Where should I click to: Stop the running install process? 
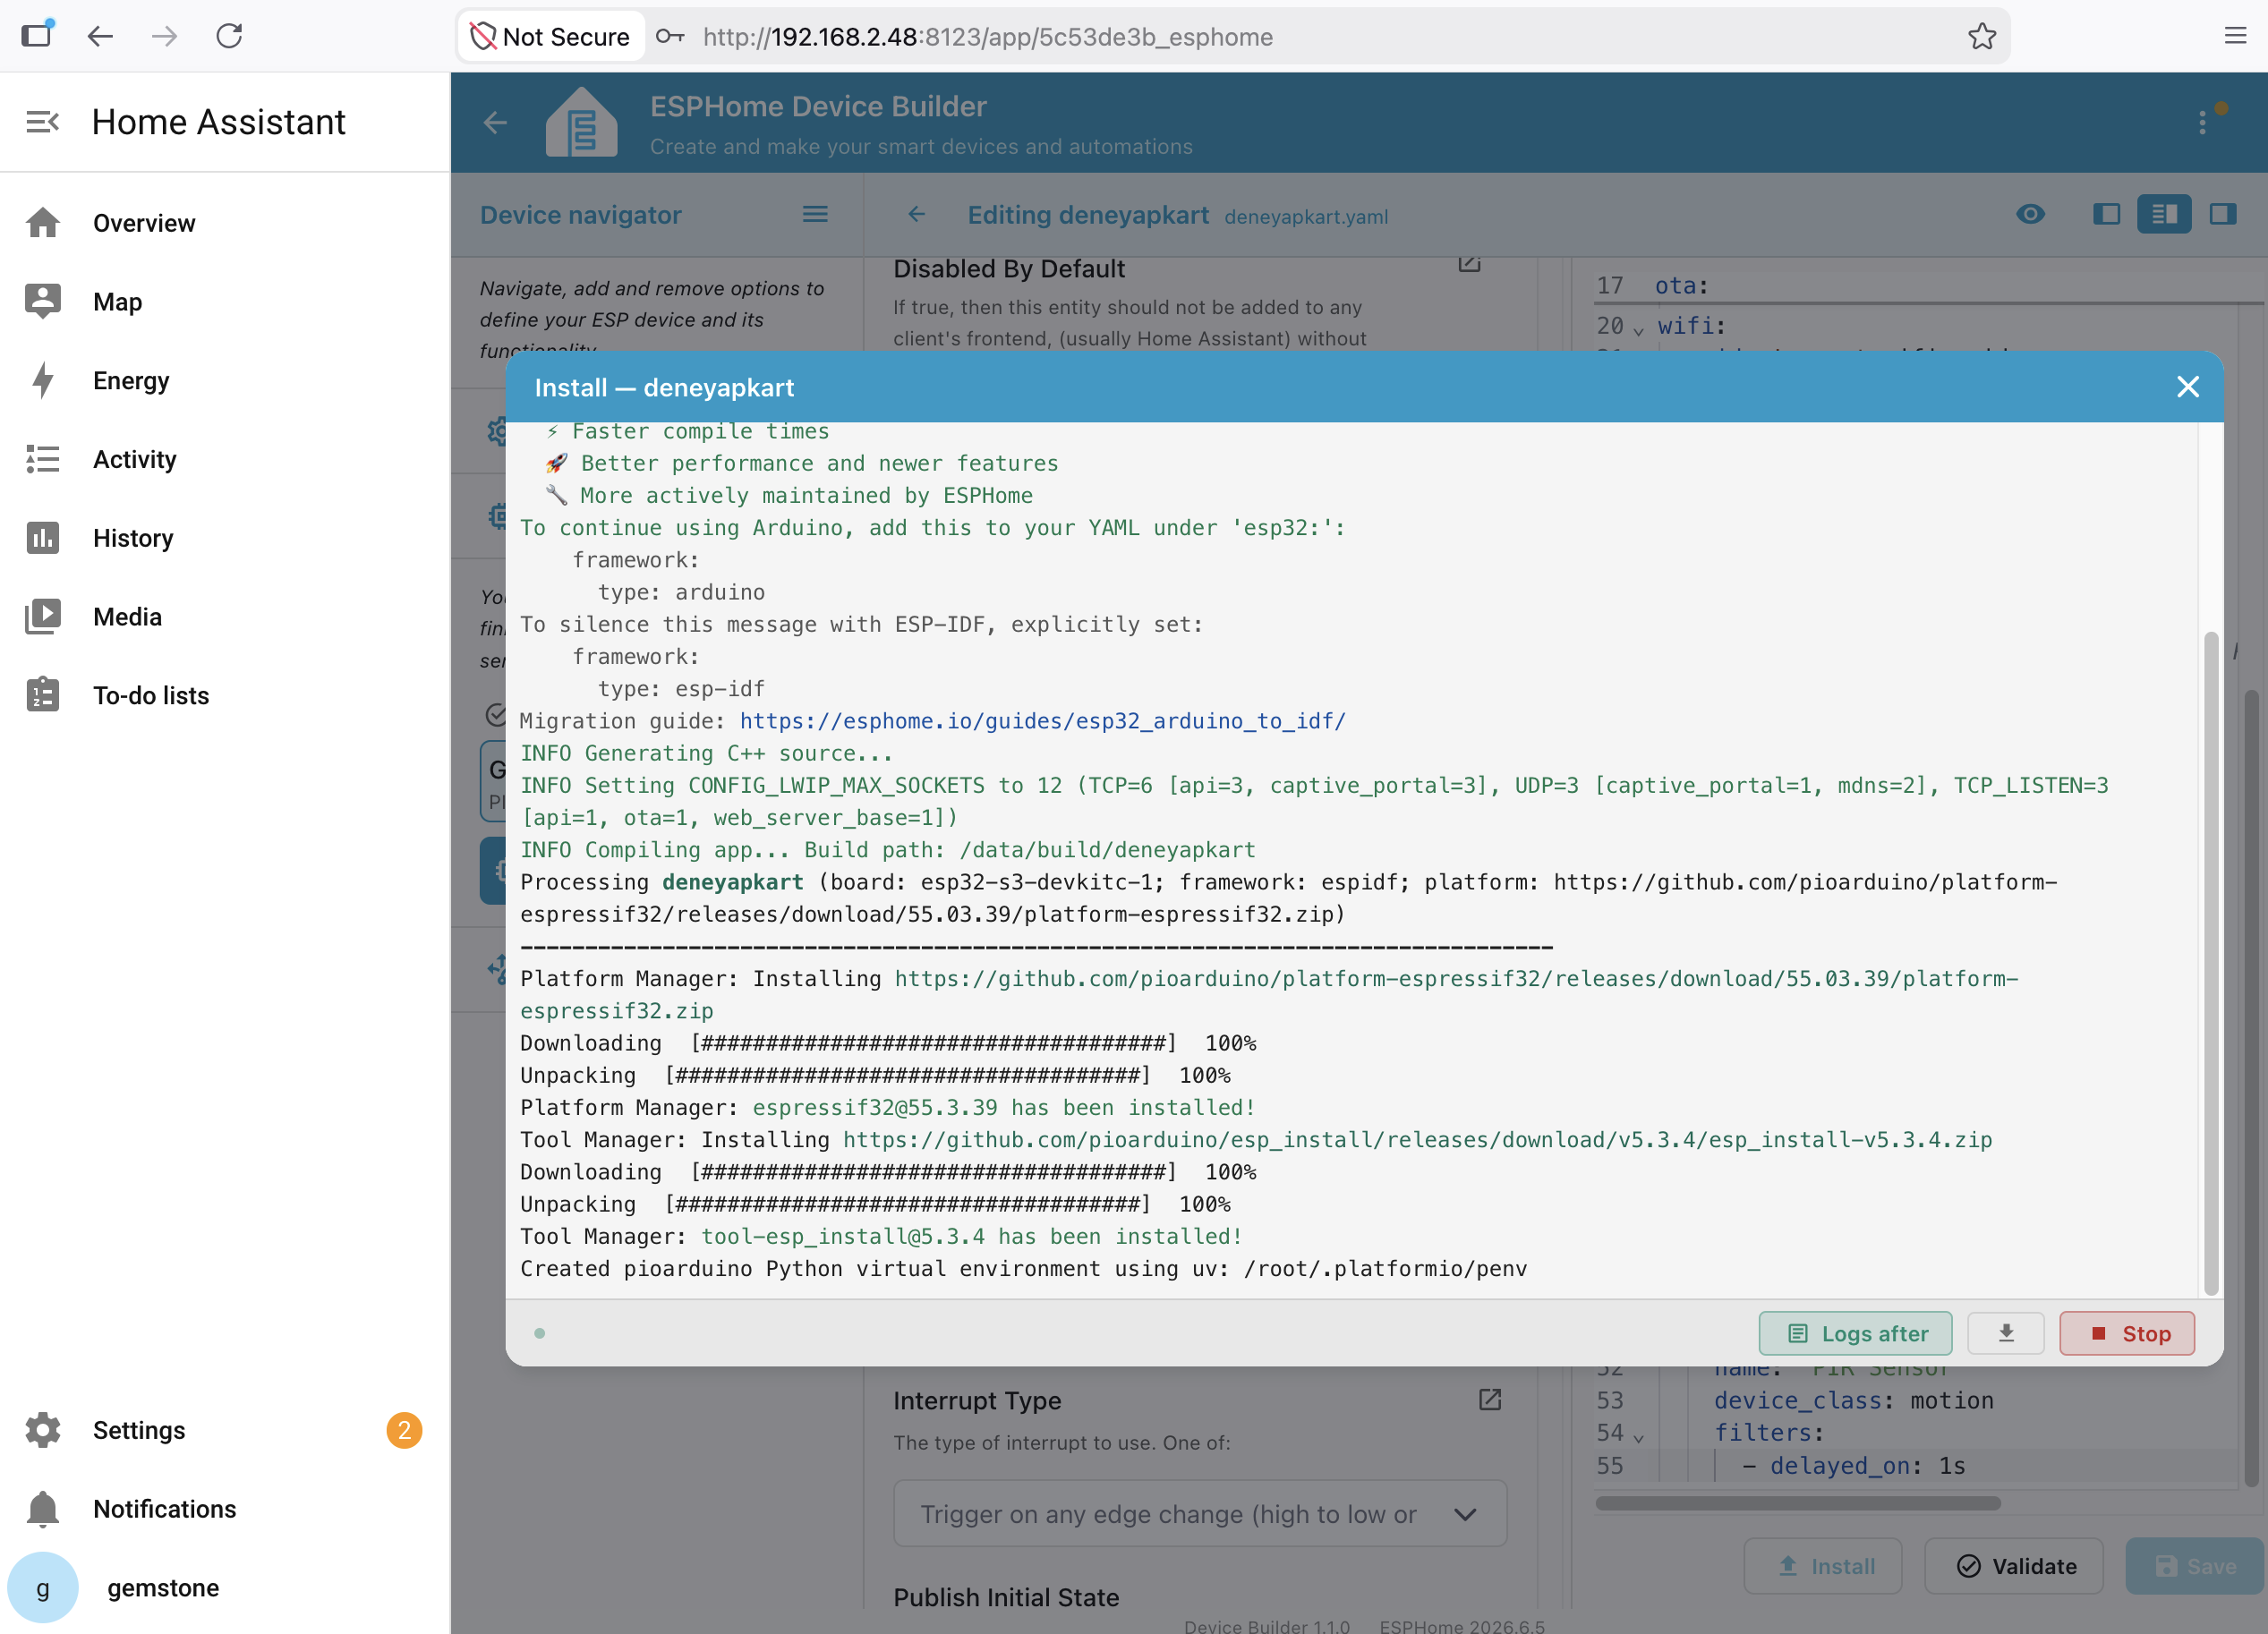(x=2127, y=1333)
